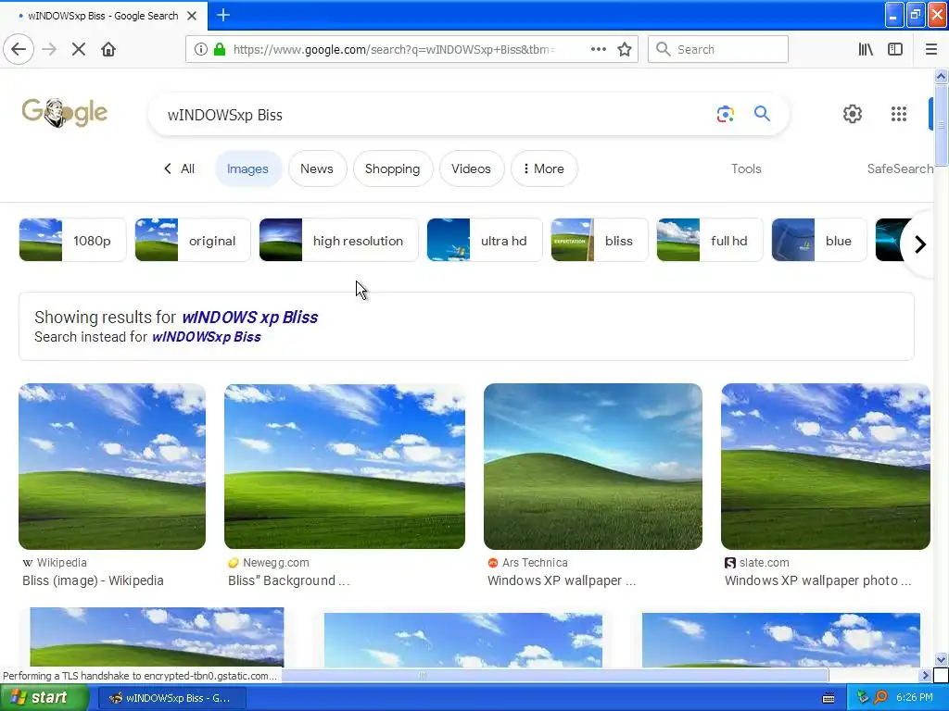Open page actions three-dot menu
The height and width of the screenshot is (711, 949).
[598, 49]
